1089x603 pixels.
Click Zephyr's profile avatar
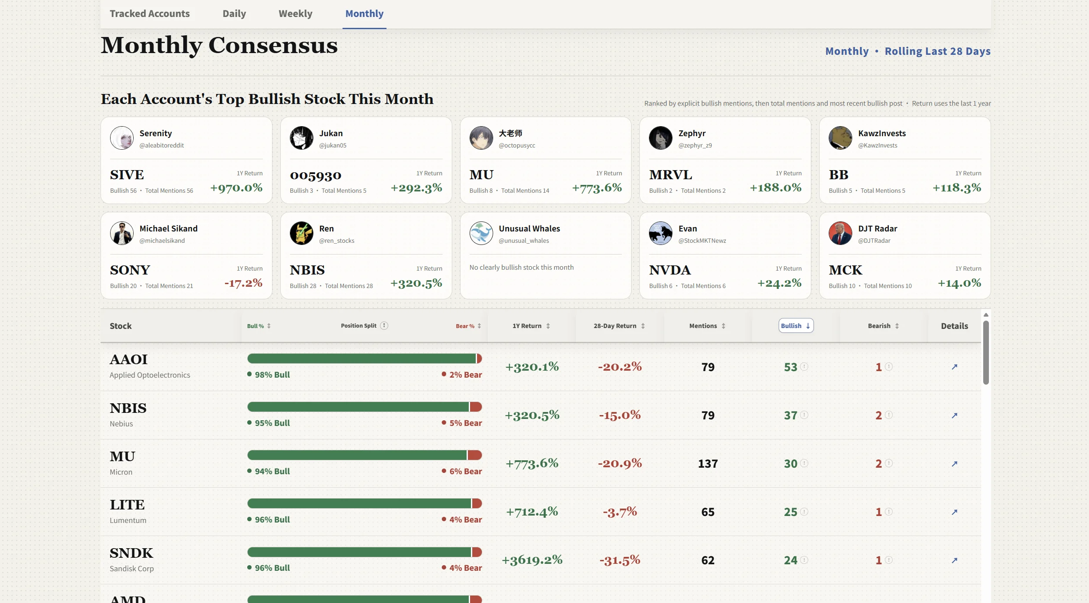(661, 138)
